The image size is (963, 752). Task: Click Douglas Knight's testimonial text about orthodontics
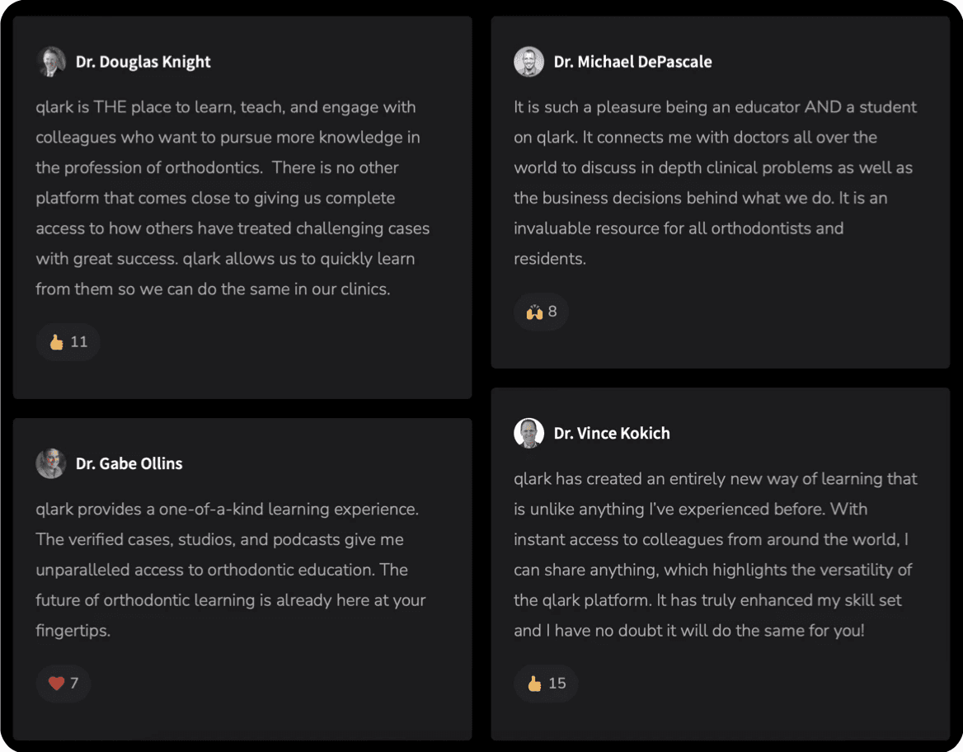coord(233,198)
